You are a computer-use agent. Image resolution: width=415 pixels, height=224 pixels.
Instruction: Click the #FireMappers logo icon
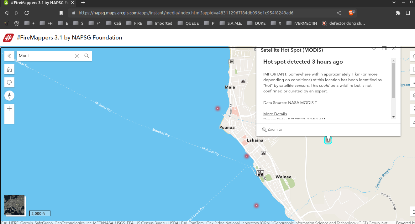(x=8, y=38)
